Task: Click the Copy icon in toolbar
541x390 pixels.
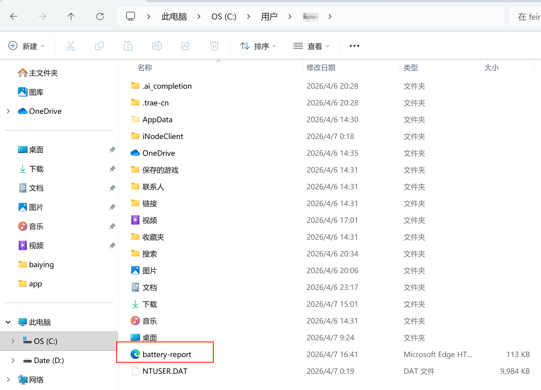Action: [99, 46]
